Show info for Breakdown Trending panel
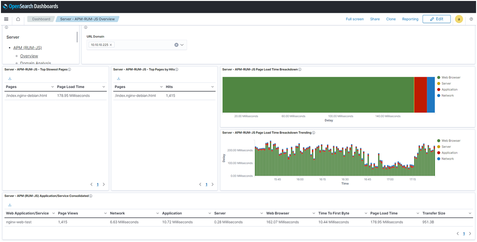The image size is (477, 242). (x=314, y=133)
